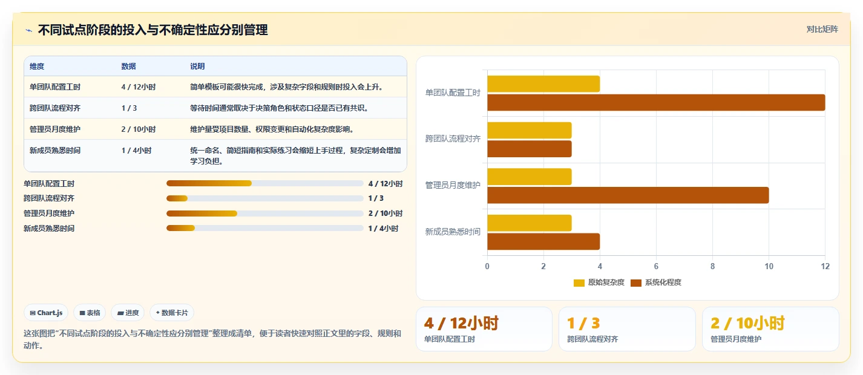Viewport: 863px width, 375px height.
Task: Click the description starting 简单模板可能很快完成
Action: [287, 87]
